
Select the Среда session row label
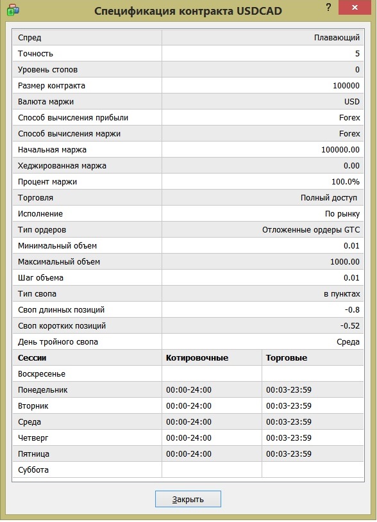tap(29, 422)
